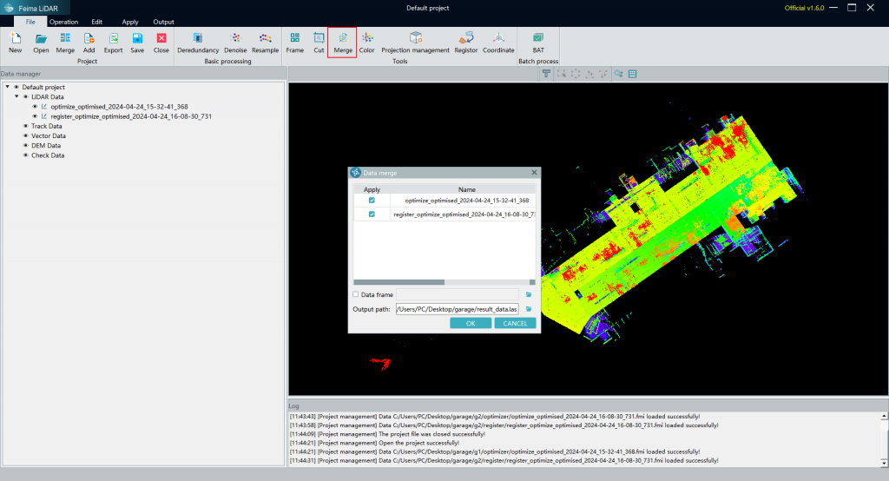Click the Deredundancy tool icon
This screenshot has width=889, height=481.
pyautogui.click(x=198, y=38)
